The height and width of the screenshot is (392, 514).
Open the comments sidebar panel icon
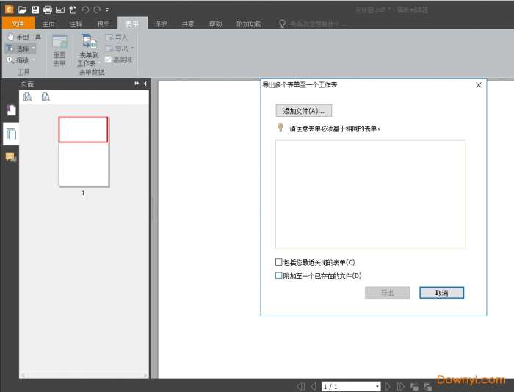[11, 158]
